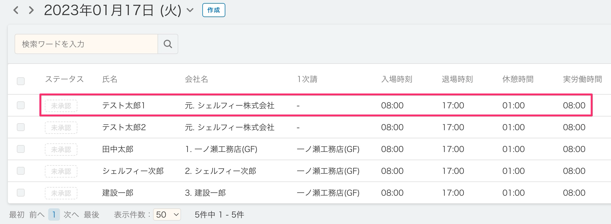Click the 入場時刻 column header
The image size is (611, 224).
[x=397, y=79]
